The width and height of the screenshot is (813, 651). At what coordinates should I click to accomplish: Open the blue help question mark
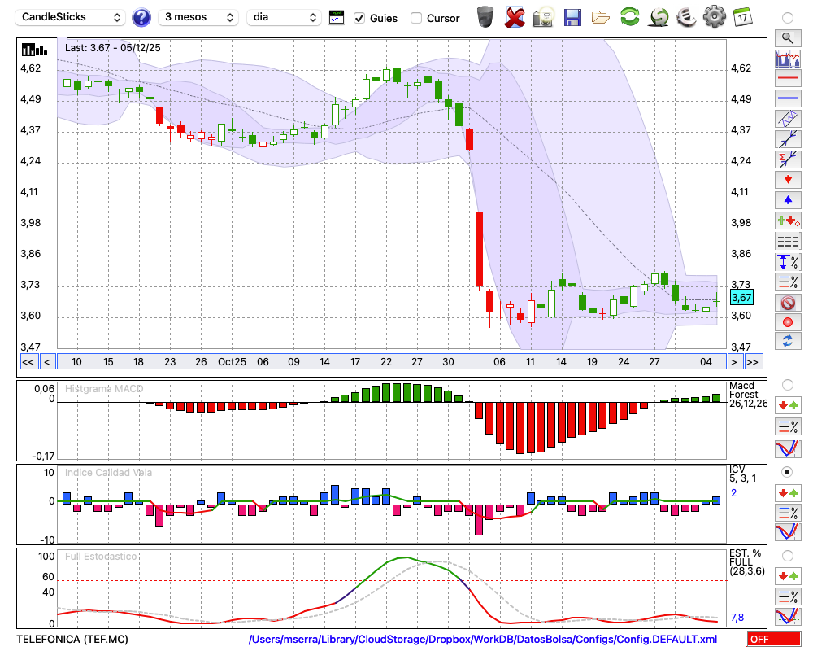click(x=141, y=17)
